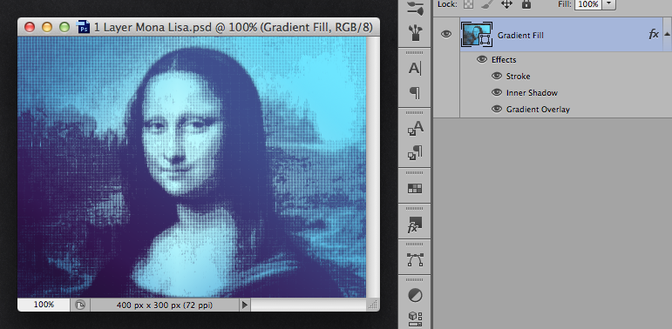Click the Lock image pixels brush icon
This screenshot has width=672, height=329.
coord(487,4)
